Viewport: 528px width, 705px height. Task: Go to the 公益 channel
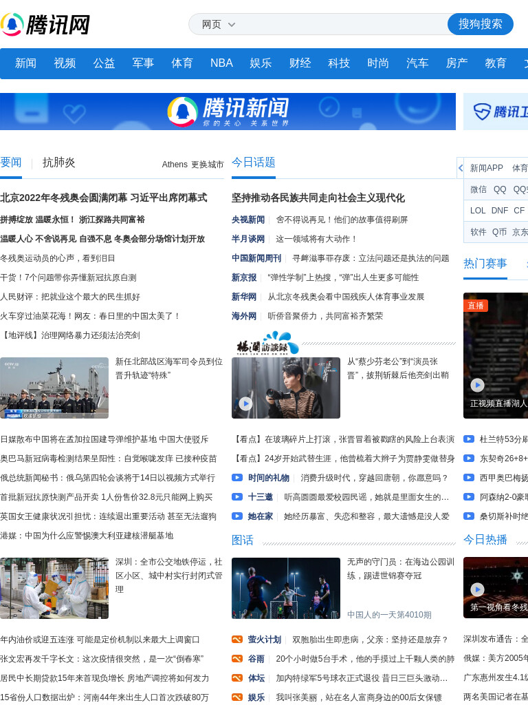pos(104,63)
